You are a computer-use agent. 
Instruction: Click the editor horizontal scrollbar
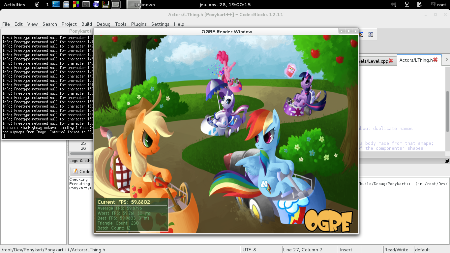coord(81,153)
